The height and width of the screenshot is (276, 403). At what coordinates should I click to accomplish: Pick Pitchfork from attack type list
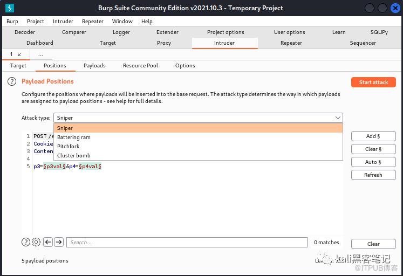(x=69, y=147)
